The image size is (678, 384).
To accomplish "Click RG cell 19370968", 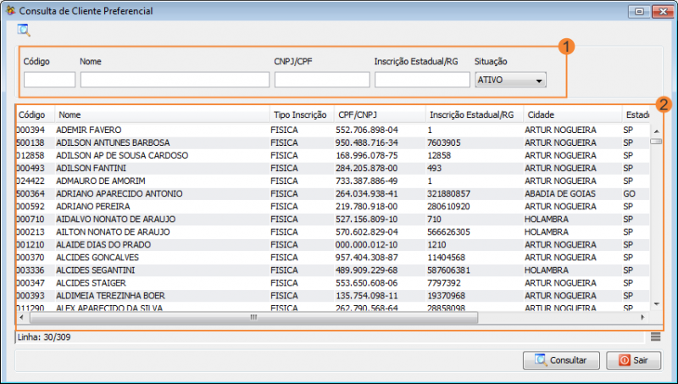I will (x=447, y=296).
